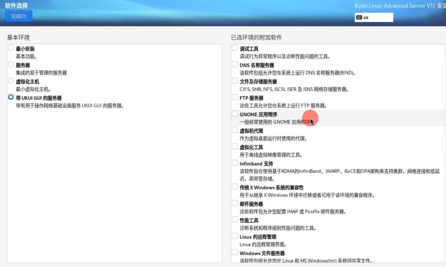Tick 传统 X Windows 系统的兼容性 checkbox
This screenshot has width=446, height=267.
pos(235,187)
